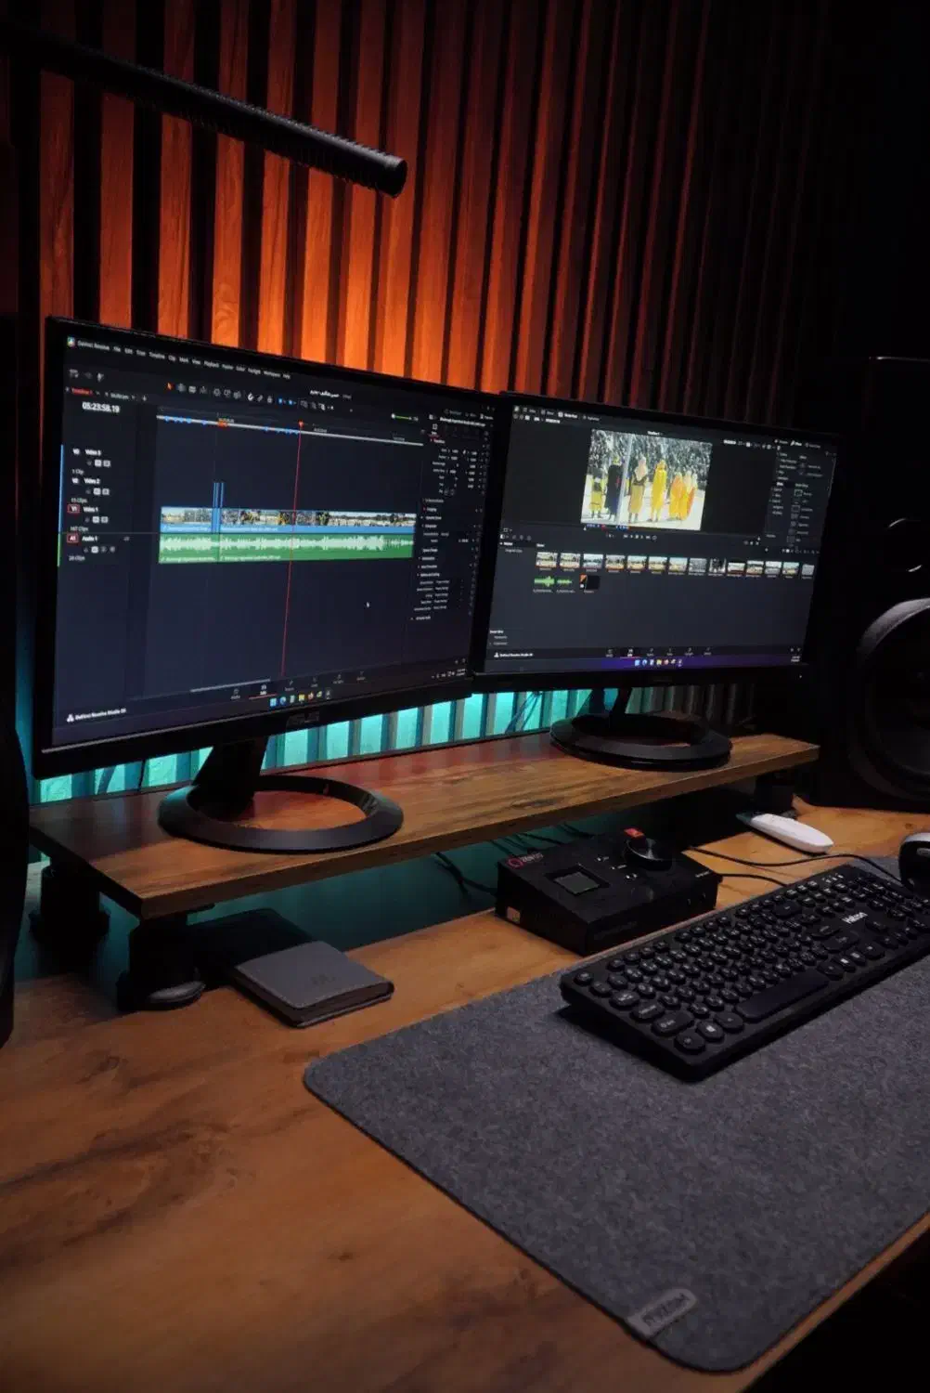Switch to the Deliver page on left monitor
The image size is (930, 1393).
pyautogui.click(x=361, y=676)
